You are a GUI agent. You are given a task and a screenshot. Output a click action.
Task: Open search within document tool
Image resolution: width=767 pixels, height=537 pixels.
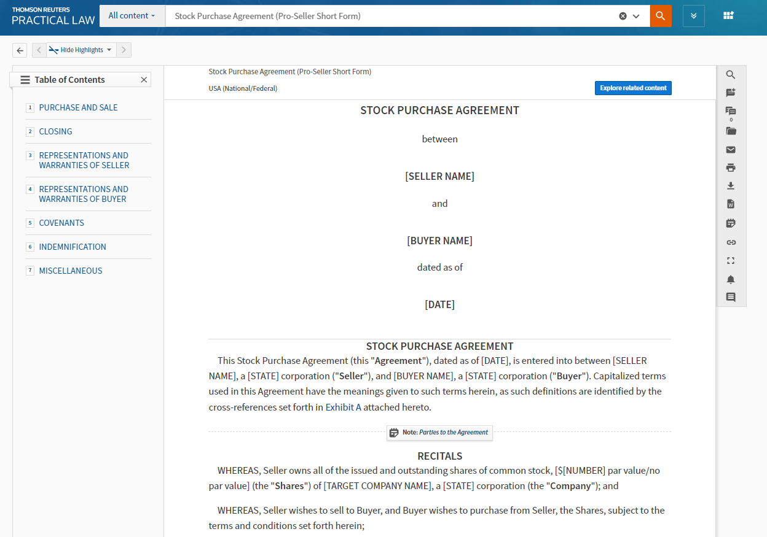pyautogui.click(x=731, y=75)
